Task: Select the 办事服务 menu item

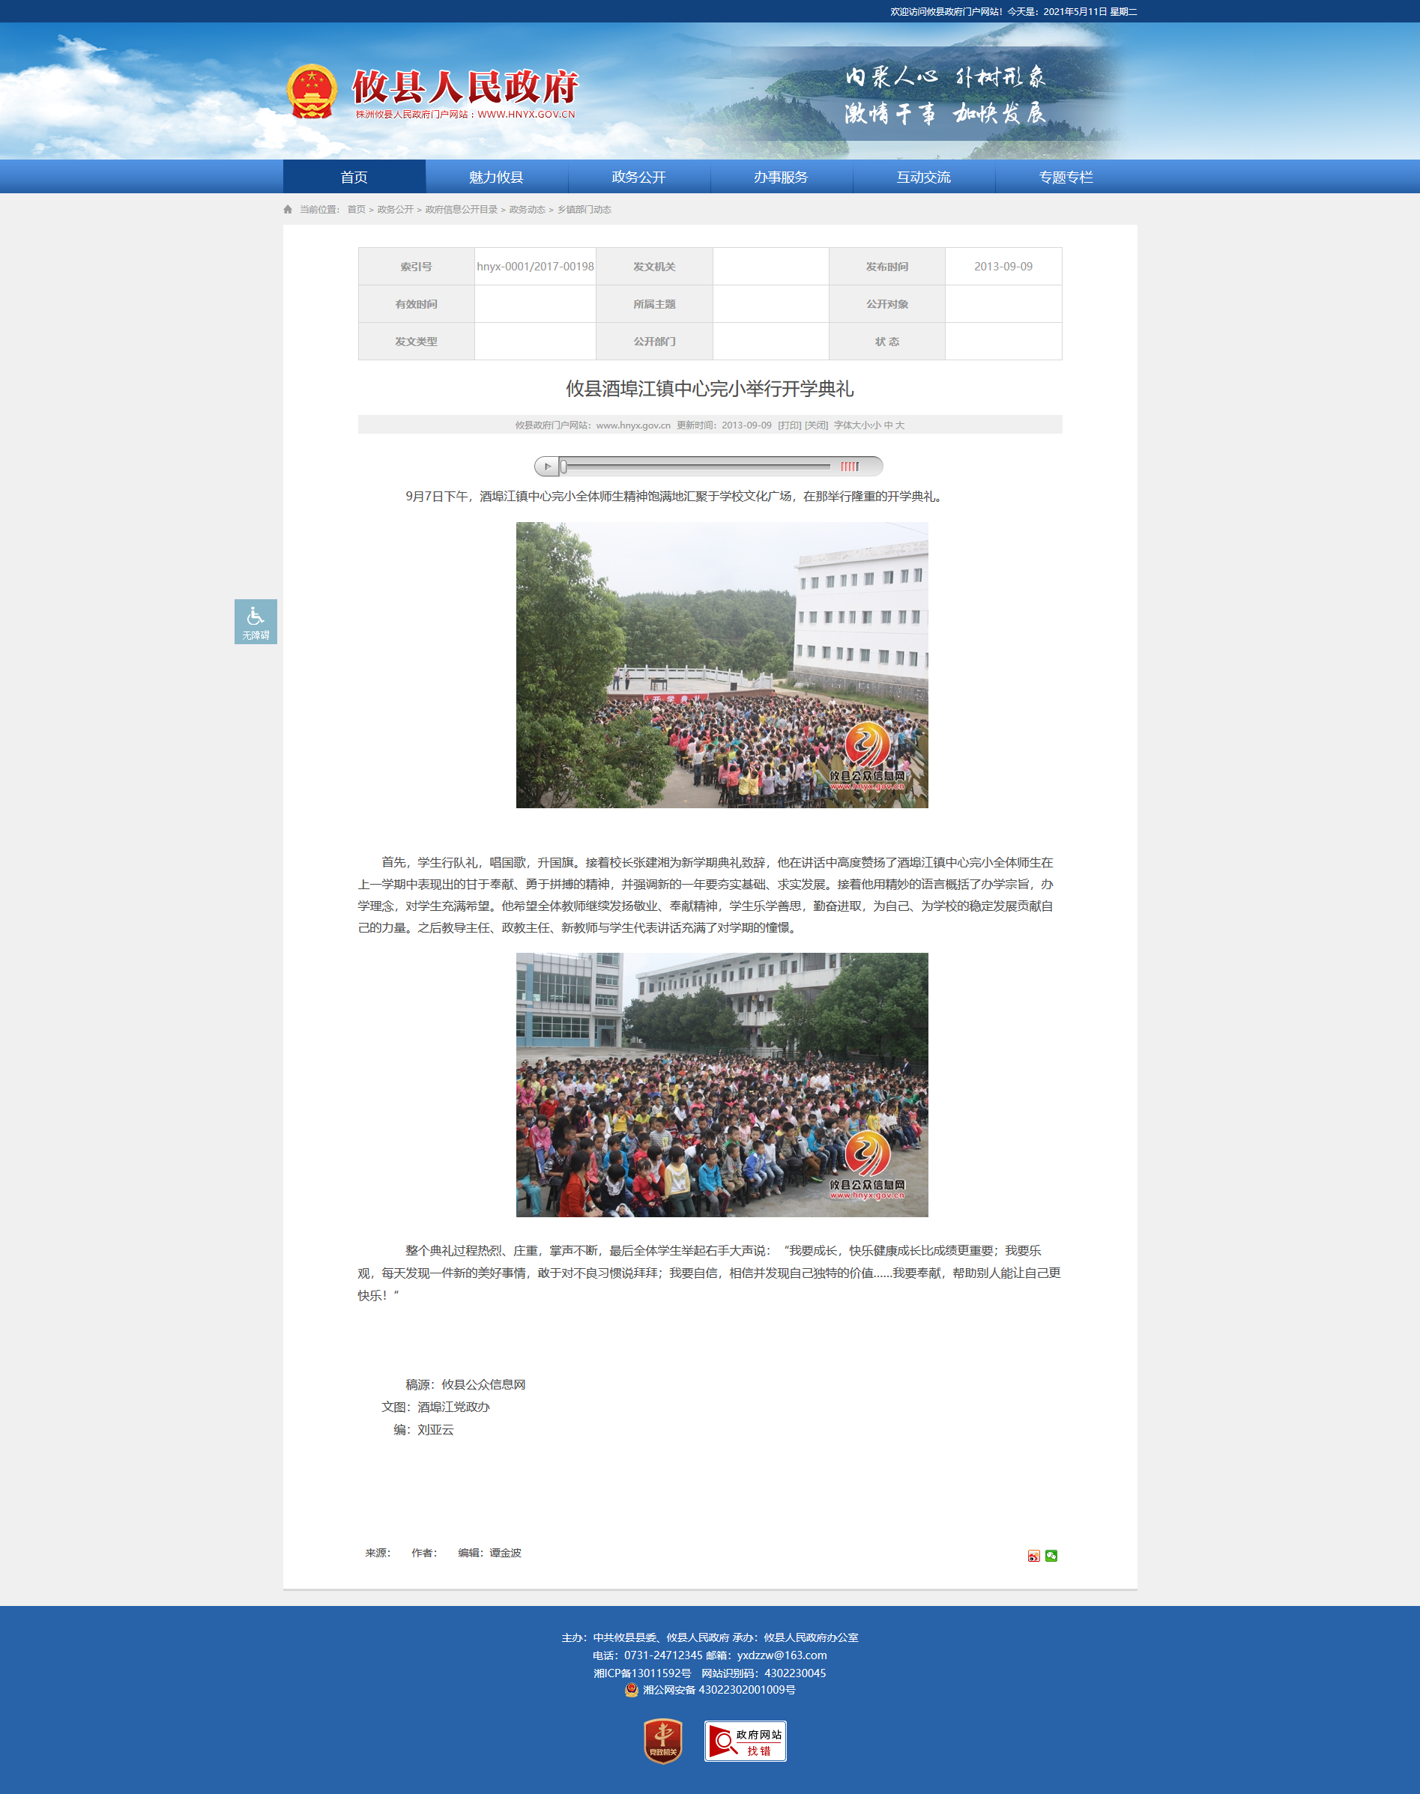Action: click(781, 177)
